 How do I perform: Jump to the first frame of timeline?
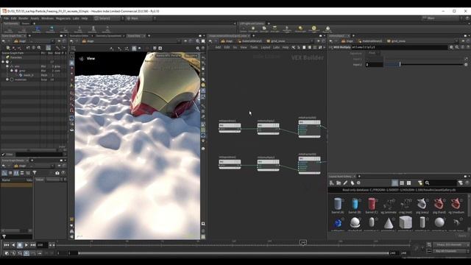tap(7, 245)
